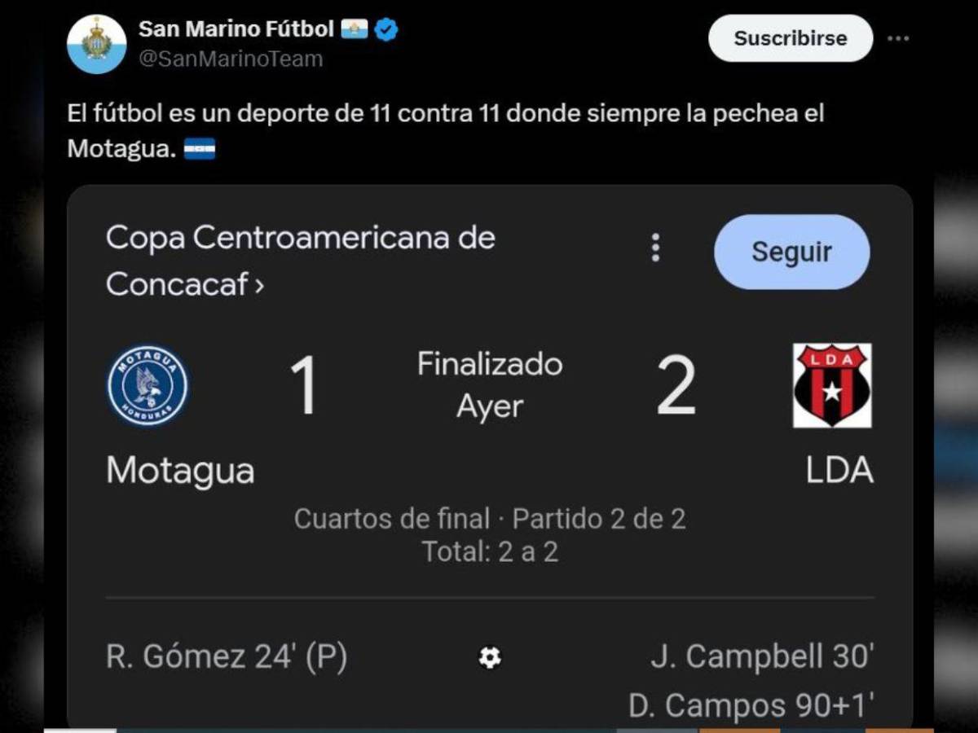Click the horizontal ellipsis on the tweet header
This screenshot has height=733, width=978.
tap(900, 37)
